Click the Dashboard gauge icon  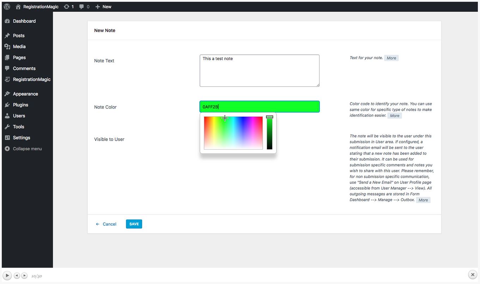(x=7, y=21)
